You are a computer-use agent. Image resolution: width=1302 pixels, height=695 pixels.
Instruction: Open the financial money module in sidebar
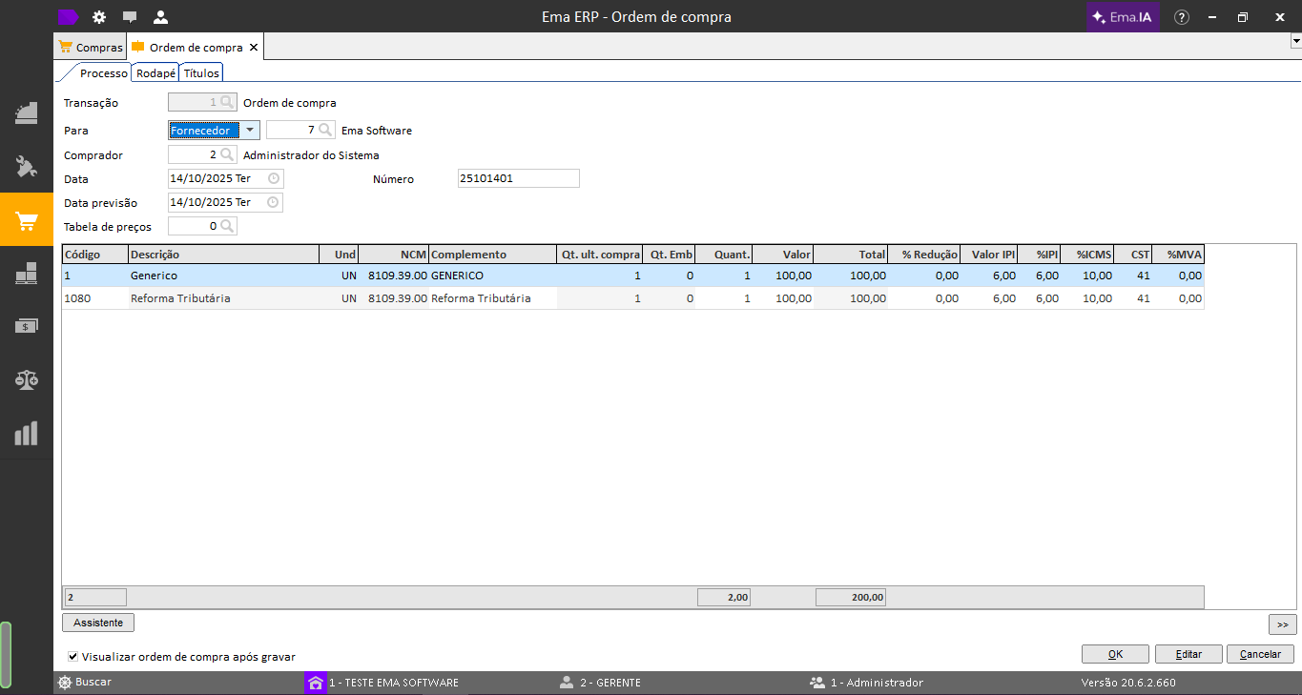pyautogui.click(x=27, y=326)
